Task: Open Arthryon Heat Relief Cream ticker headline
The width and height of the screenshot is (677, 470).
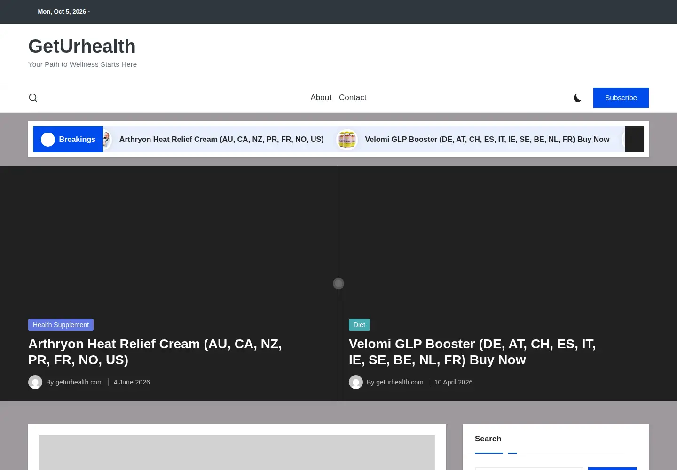Action: (221, 139)
